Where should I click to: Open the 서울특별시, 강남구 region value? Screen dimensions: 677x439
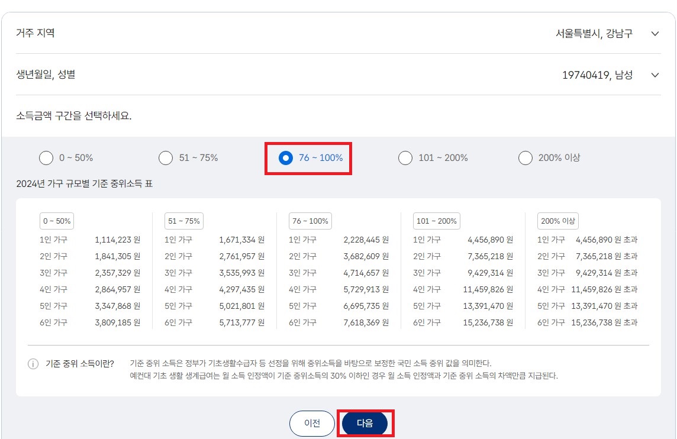(x=594, y=34)
